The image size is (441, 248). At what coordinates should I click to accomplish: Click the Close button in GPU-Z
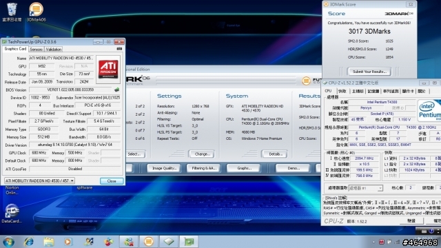tap(112, 180)
